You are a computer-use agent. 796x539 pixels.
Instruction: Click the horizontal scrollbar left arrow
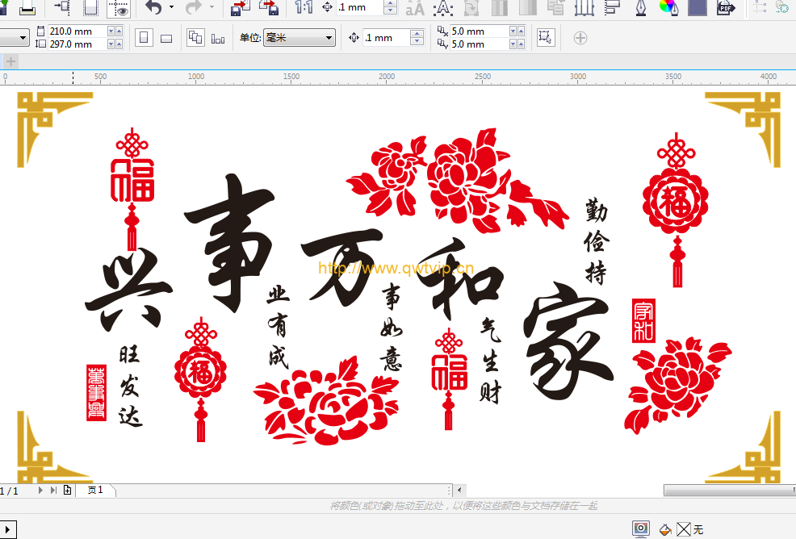[x=459, y=491]
